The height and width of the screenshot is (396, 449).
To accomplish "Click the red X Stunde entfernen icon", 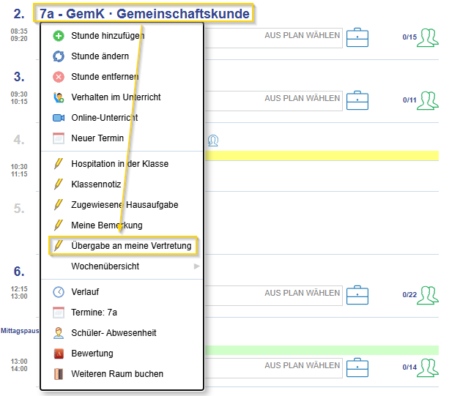I will (x=59, y=77).
